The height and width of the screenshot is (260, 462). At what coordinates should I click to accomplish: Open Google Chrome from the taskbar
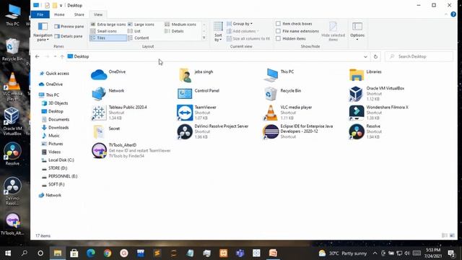point(108,253)
